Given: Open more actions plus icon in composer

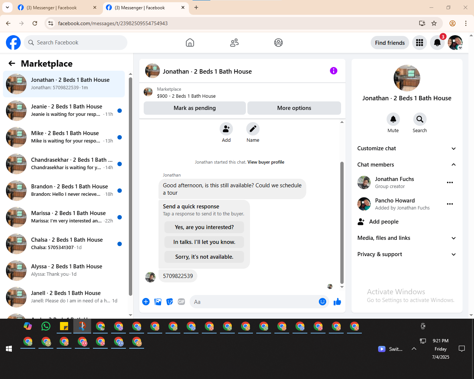Looking at the screenshot, I should (146, 302).
